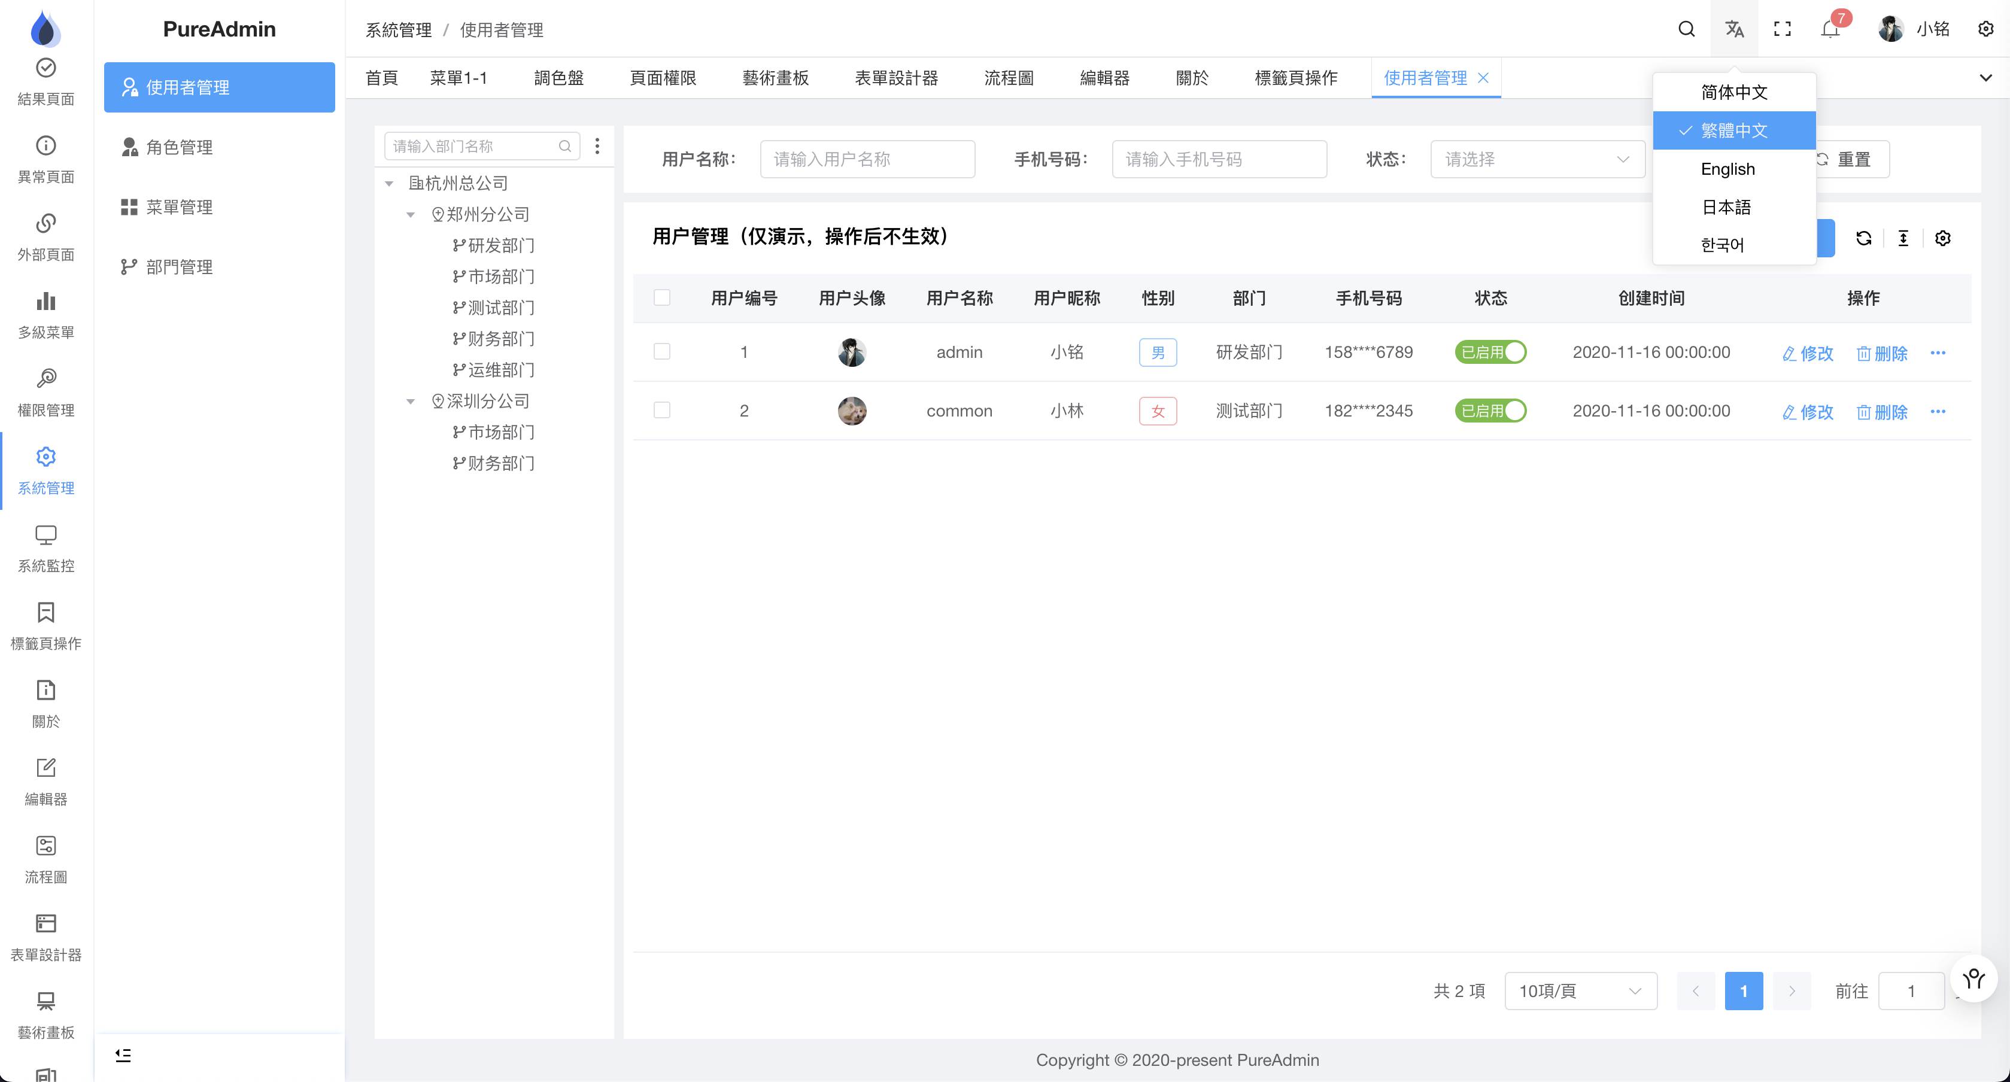
Task: Click the table density icon
Action: coord(1903,238)
